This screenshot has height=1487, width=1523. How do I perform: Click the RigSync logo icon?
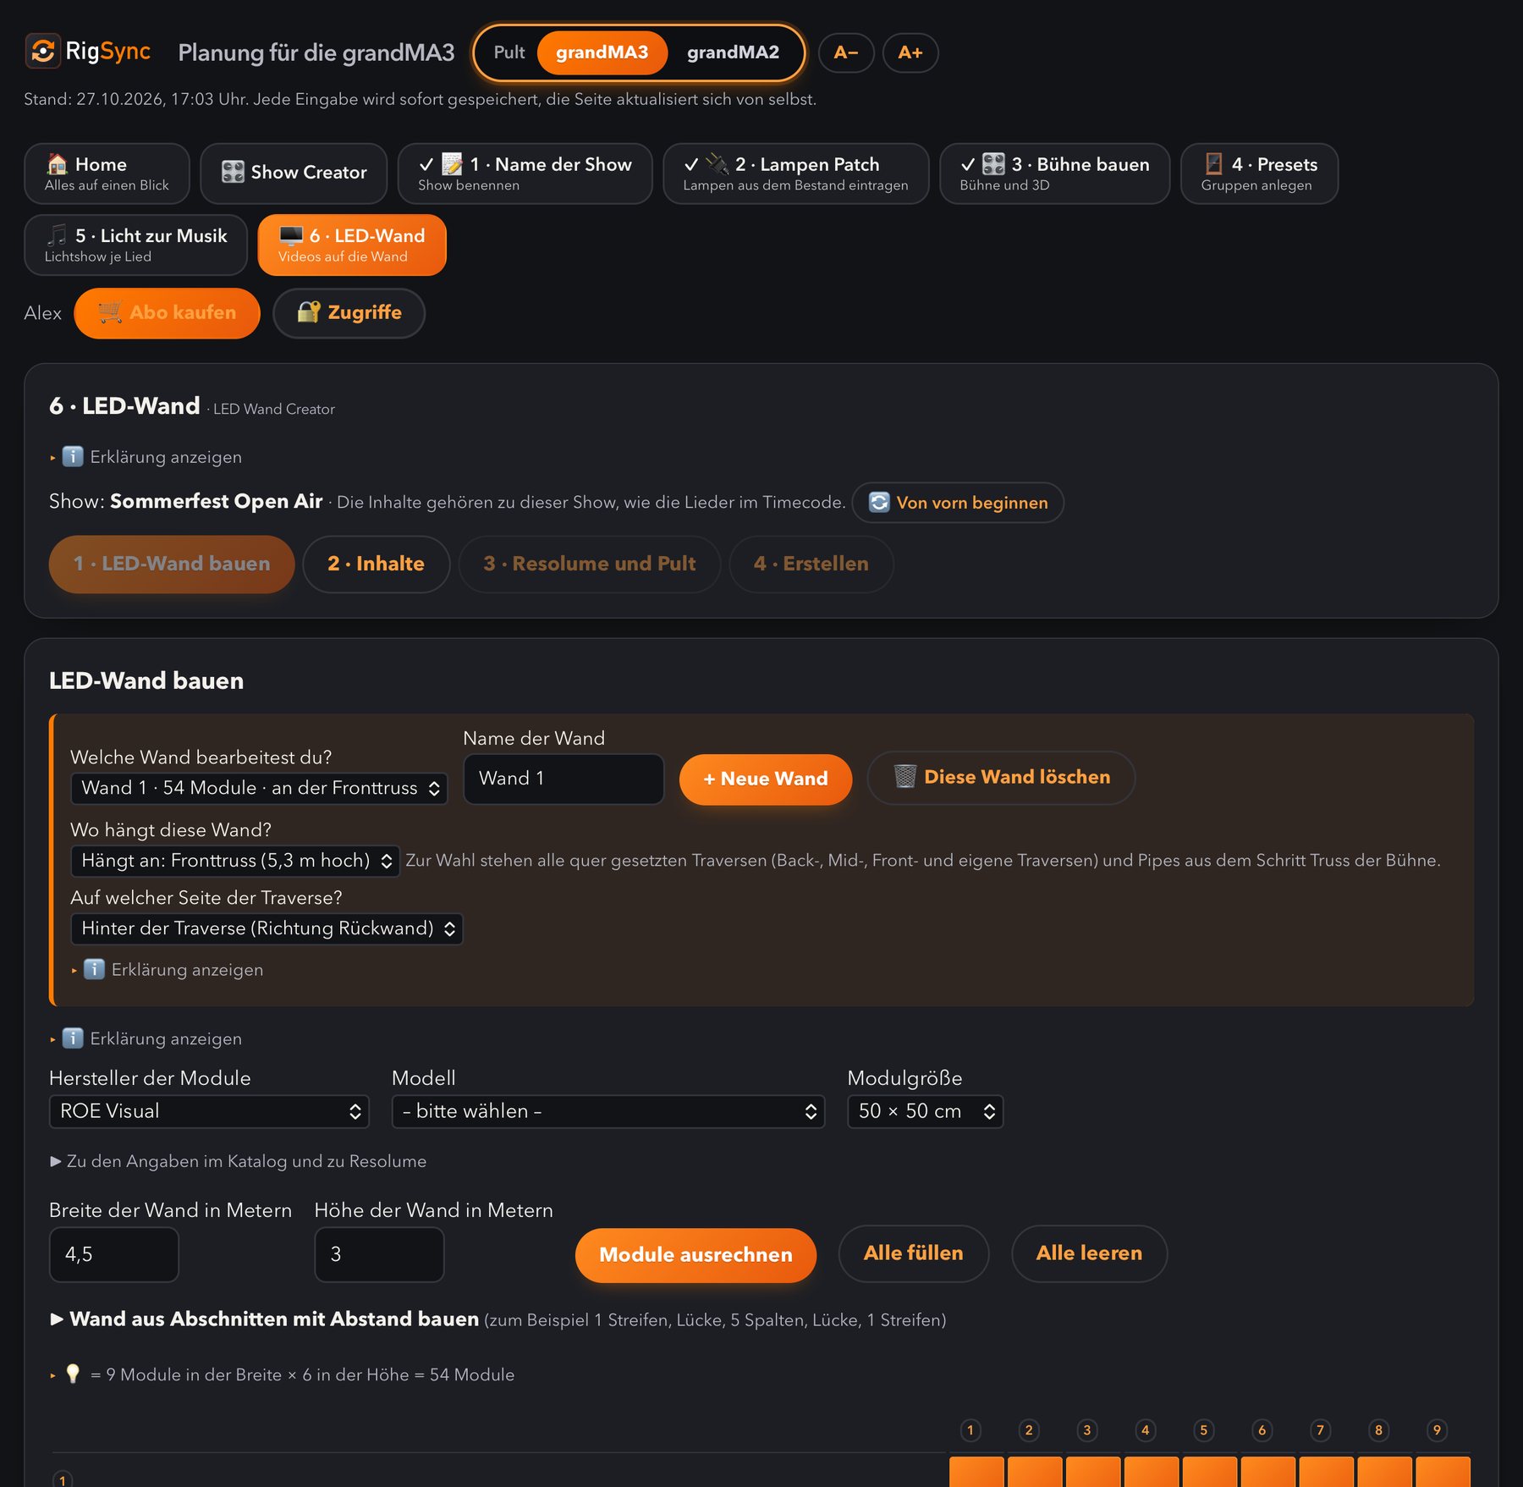(x=42, y=52)
